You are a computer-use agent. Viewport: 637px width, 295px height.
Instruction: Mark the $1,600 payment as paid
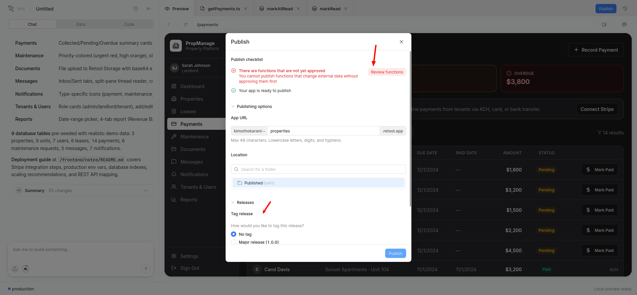600,170
